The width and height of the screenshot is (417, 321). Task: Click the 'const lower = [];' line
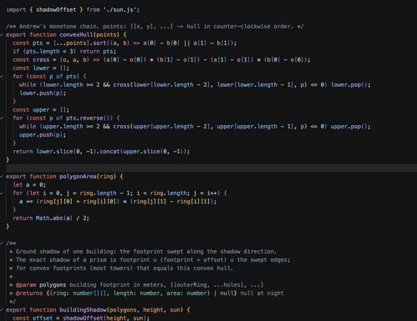coord(41,68)
